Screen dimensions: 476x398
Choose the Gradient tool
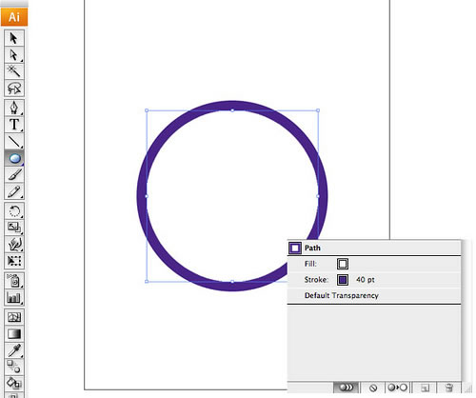[14, 333]
